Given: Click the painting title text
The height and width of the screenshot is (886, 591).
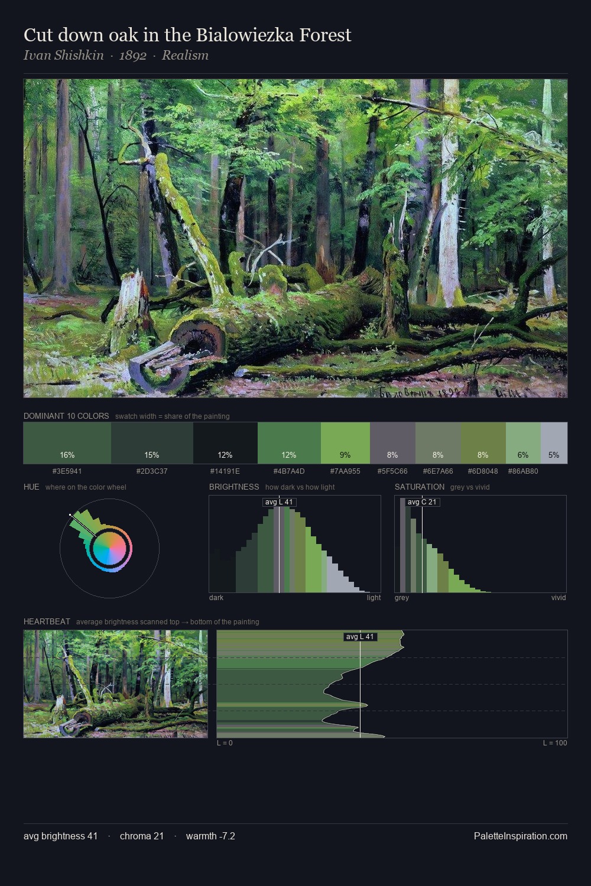Looking at the screenshot, I should [x=187, y=35].
